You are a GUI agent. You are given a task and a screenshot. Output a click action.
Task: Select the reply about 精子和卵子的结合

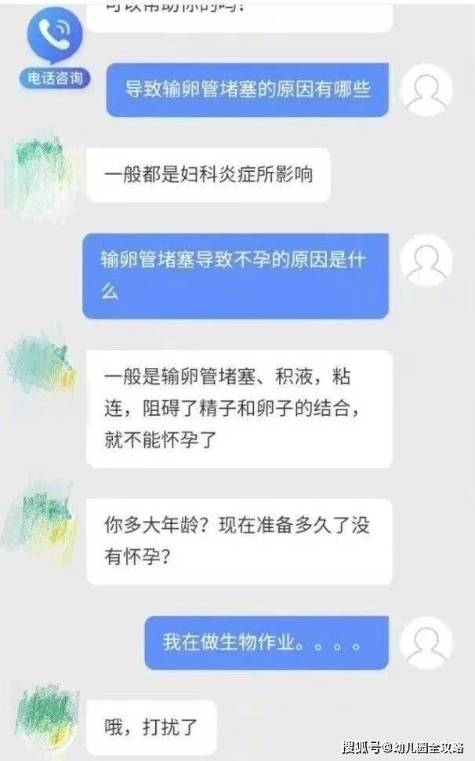(x=239, y=409)
